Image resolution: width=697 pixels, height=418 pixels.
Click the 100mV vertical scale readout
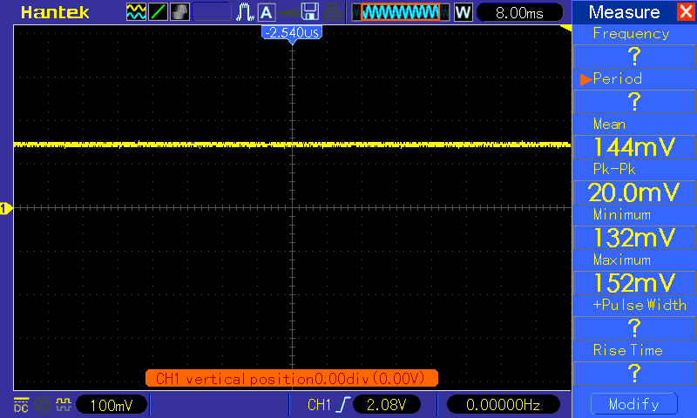click(112, 405)
